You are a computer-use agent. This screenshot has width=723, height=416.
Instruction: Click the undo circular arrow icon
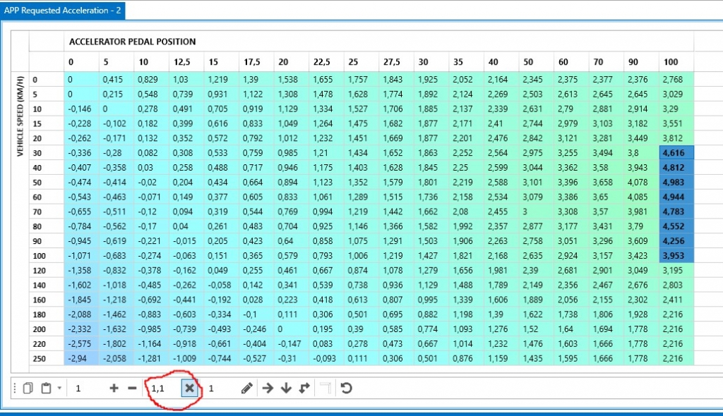(346, 389)
